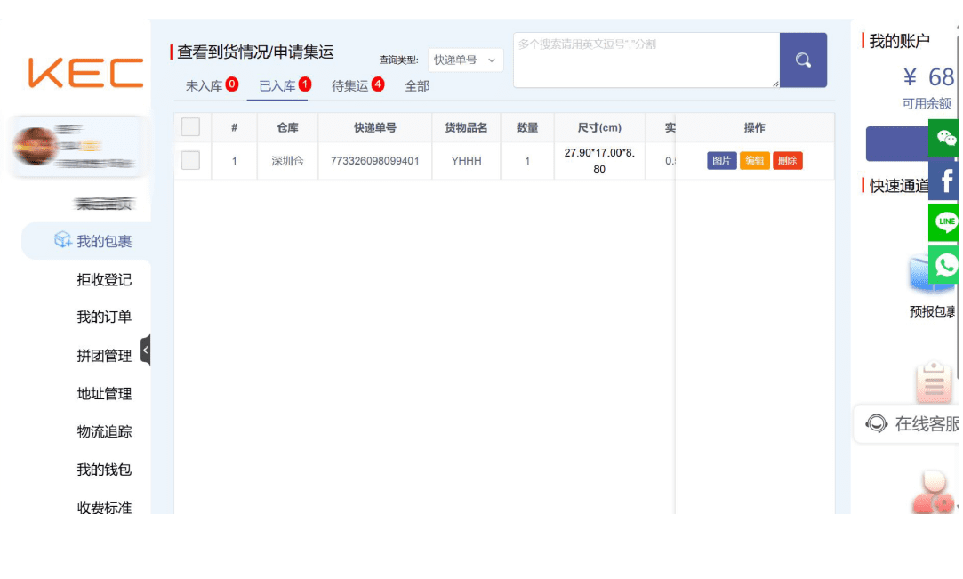
Task: Open the LINE contact icon
Action: [x=944, y=222]
